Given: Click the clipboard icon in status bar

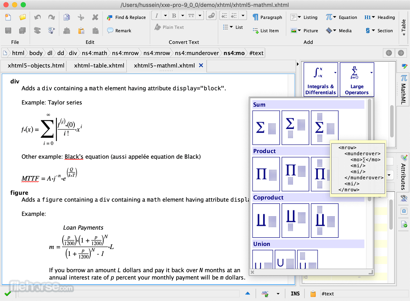Looking at the screenshot, I should 313,294.
